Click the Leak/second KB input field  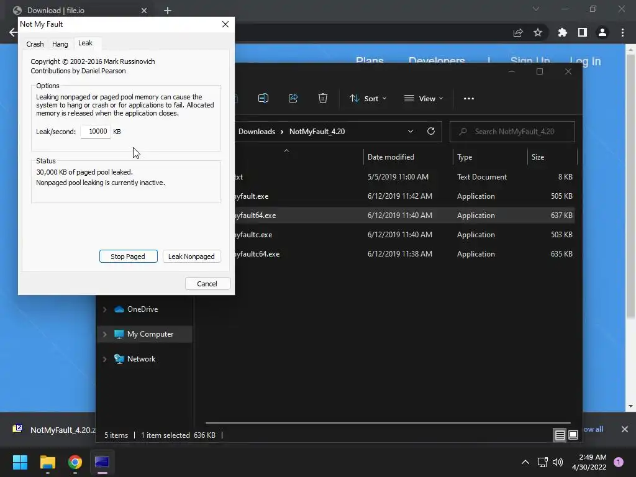pyautogui.click(x=96, y=132)
